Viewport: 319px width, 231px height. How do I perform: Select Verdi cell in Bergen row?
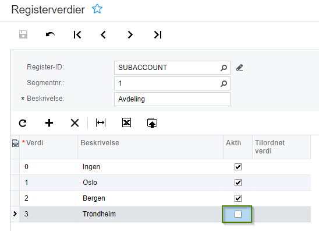coord(49,198)
